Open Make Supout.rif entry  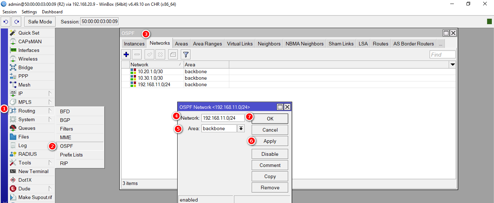(31, 197)
